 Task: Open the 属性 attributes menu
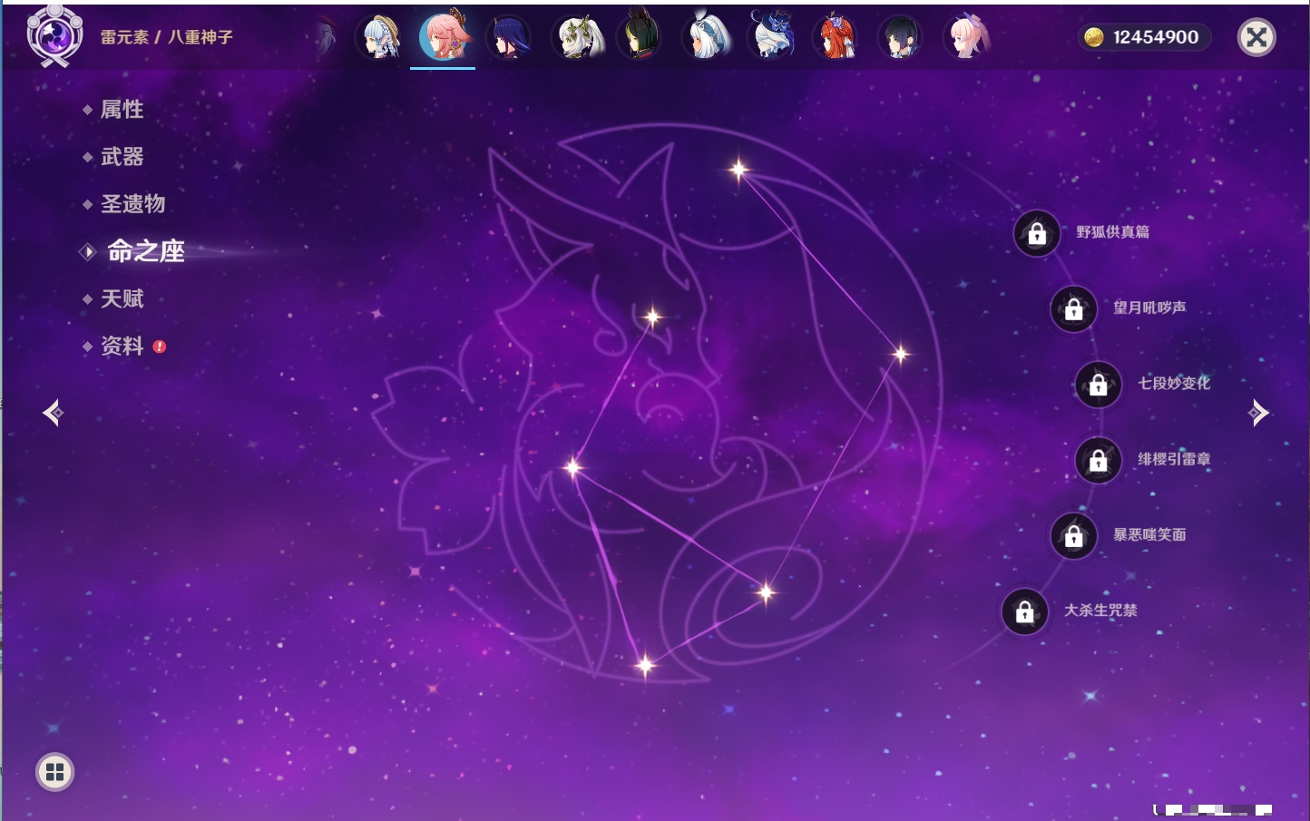pos(122,110)
